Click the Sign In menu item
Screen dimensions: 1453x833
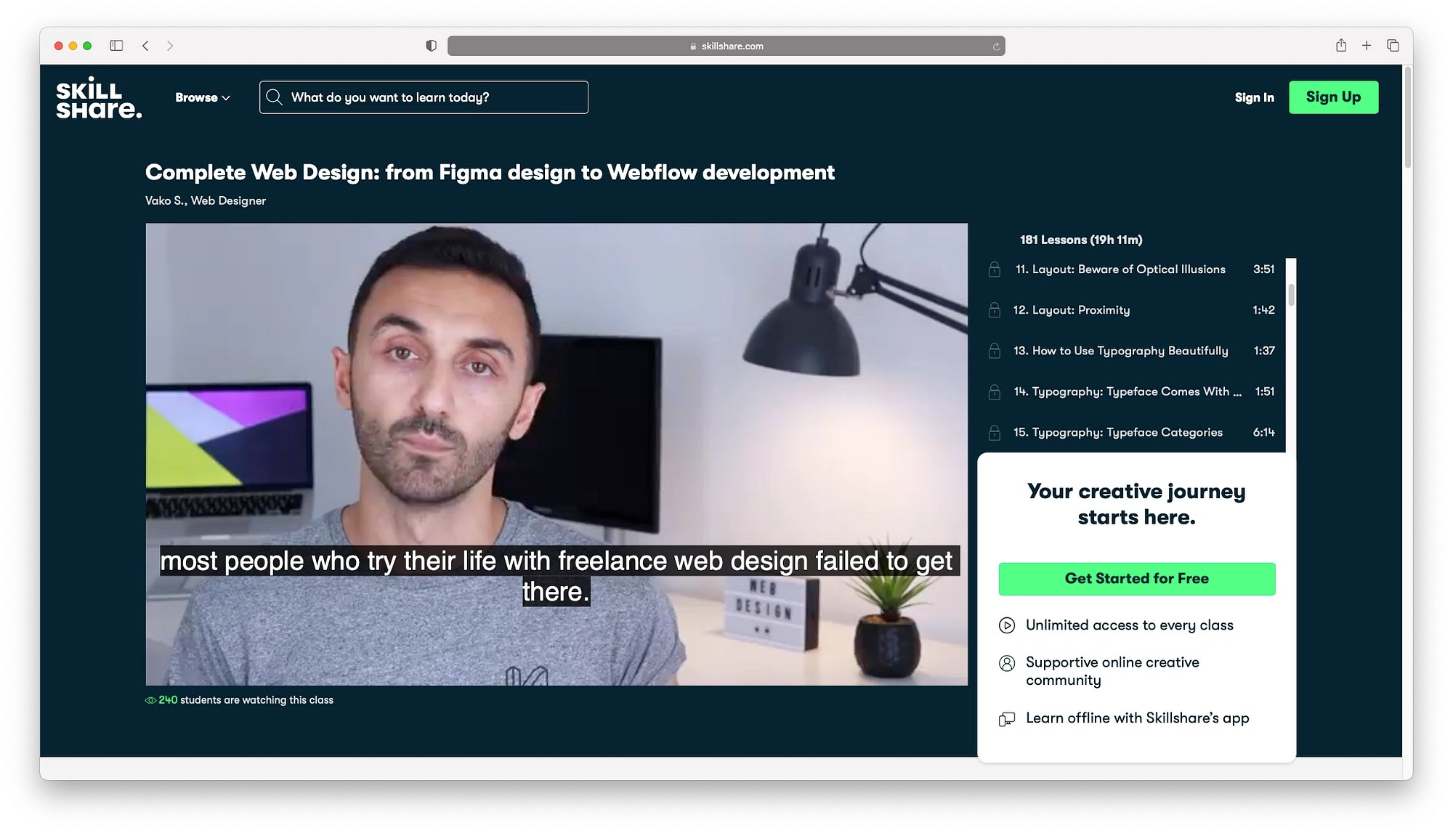[1255, 97]
